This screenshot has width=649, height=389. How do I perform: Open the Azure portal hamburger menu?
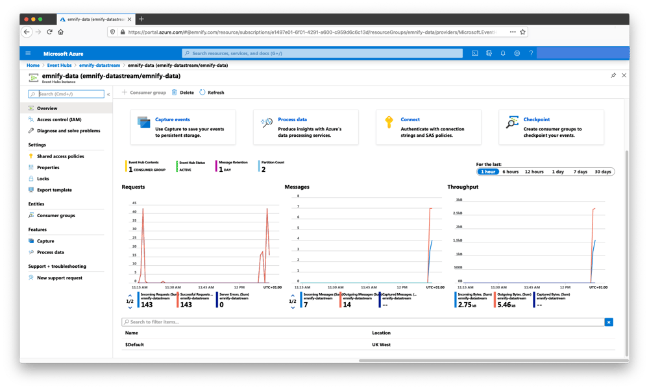click(28, 53)
